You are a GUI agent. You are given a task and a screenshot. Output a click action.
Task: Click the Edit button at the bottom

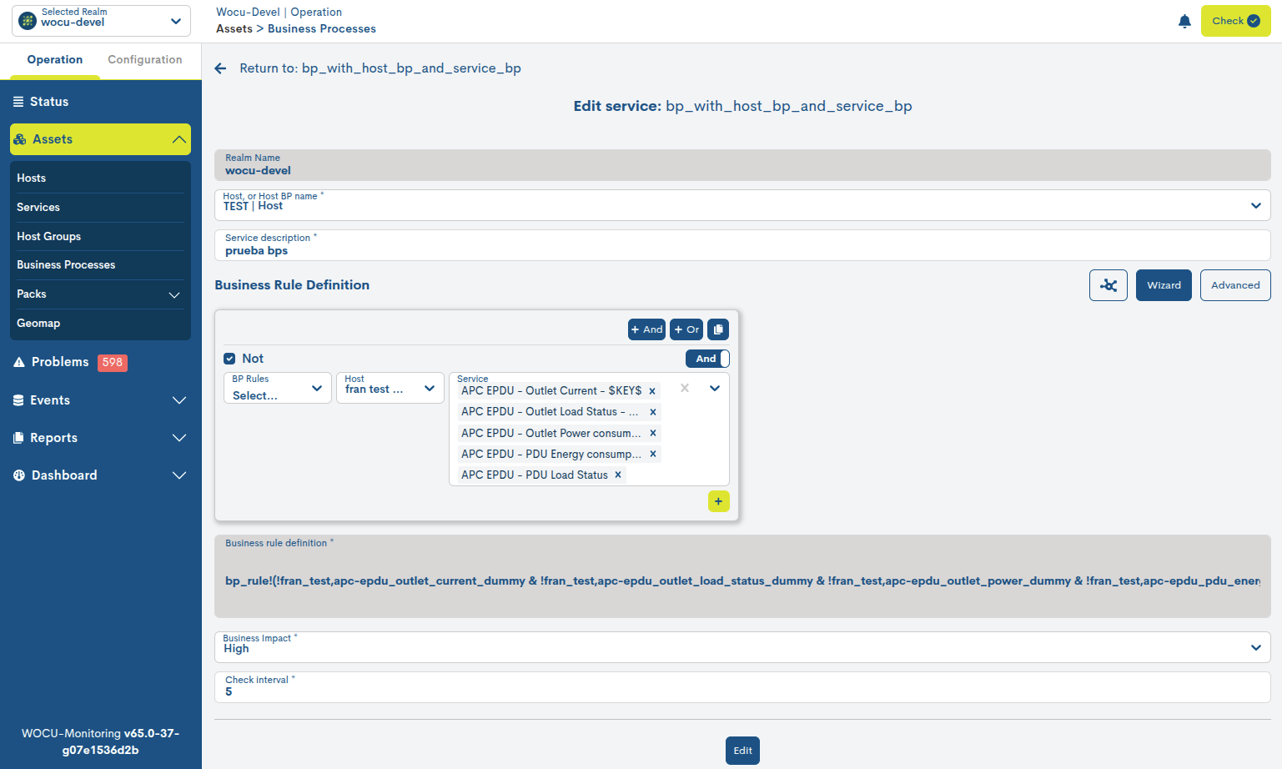coord(742,750)
